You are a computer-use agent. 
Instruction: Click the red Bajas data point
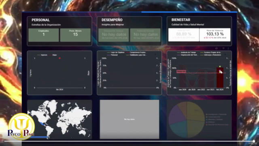pos(59,58)
